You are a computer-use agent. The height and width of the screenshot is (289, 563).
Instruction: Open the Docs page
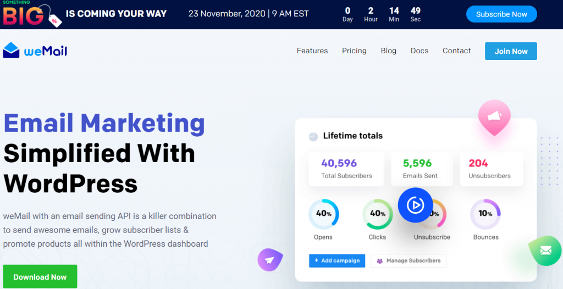(420, 51)
